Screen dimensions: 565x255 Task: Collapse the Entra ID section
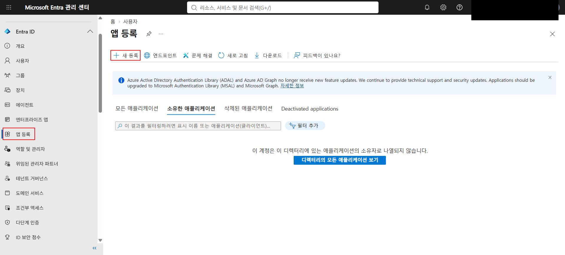[x=90, y=31]
